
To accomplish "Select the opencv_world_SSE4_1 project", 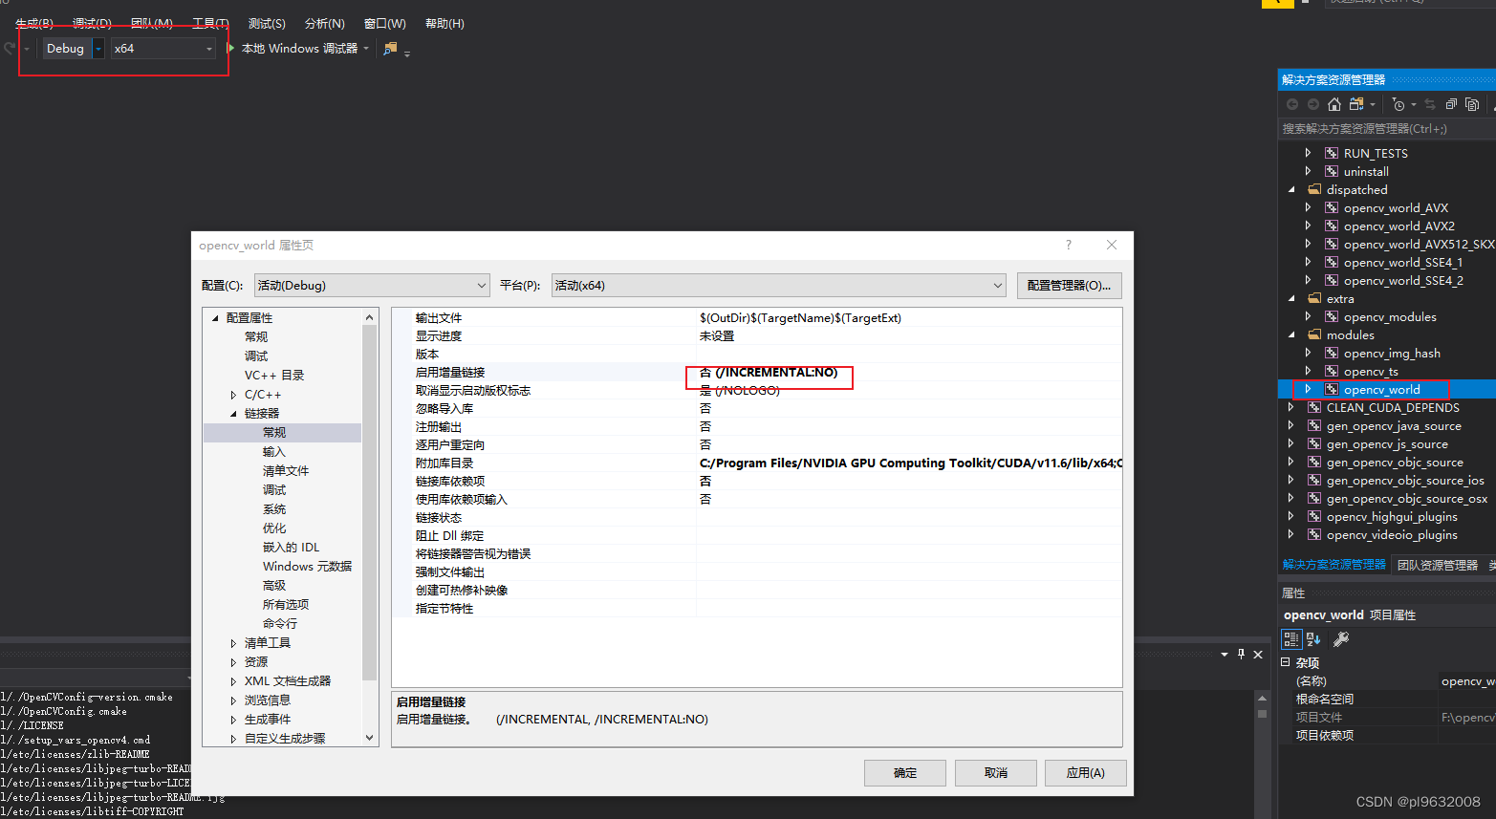I will click(x=1403, y=262).
